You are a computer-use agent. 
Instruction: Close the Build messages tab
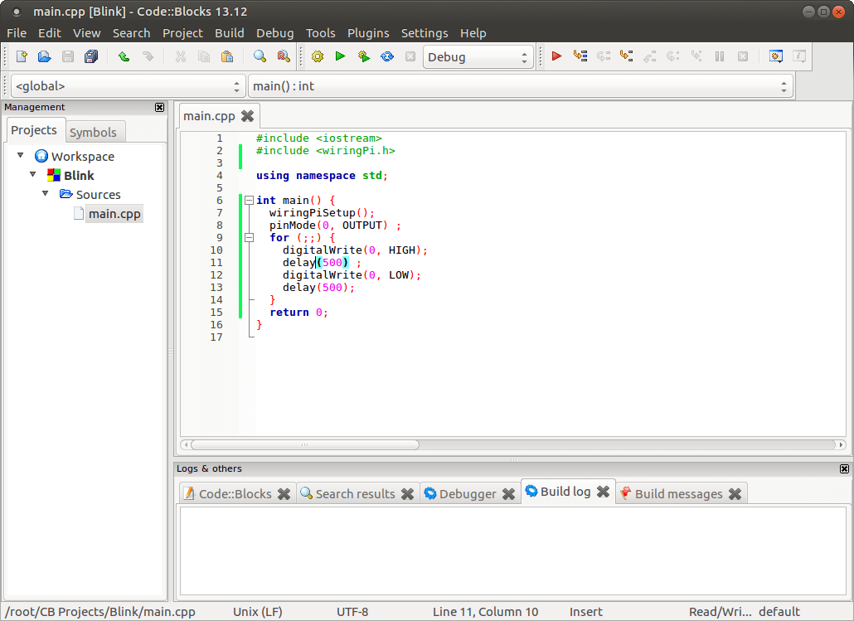pos(735,494)
